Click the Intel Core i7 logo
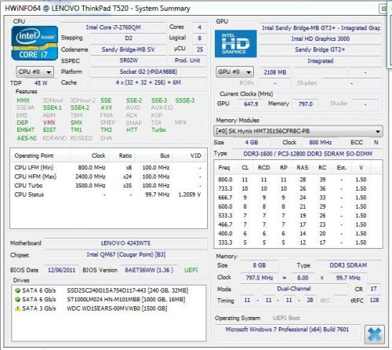This screenshot has width=392, height=350. click(x=34, y=43)
